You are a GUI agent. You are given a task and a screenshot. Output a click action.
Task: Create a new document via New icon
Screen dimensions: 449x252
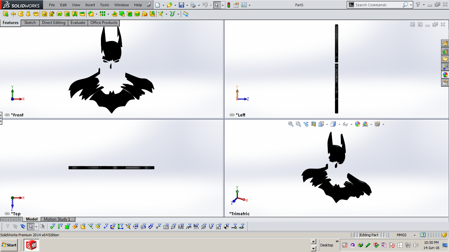[158, 5]
